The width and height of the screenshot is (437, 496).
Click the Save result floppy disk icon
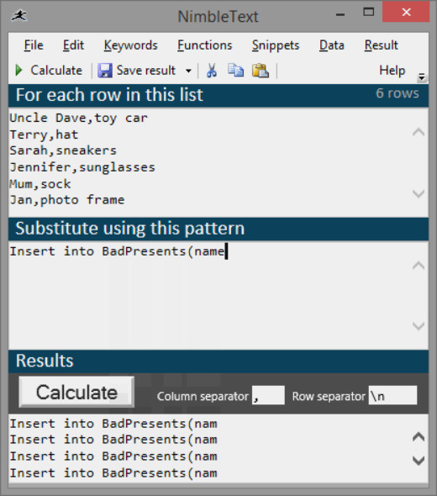click(105, 71)
